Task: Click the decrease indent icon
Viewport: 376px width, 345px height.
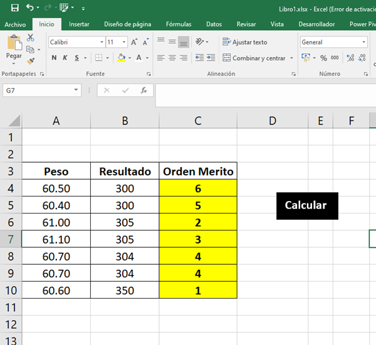Action: coord(199,58)
